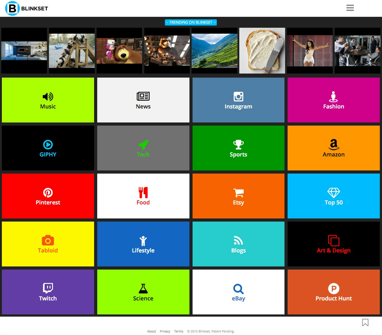The width and height of the screenshot is (382, 335).
Task: Click the Instagram camera icon
Action: tap(238, 97)
